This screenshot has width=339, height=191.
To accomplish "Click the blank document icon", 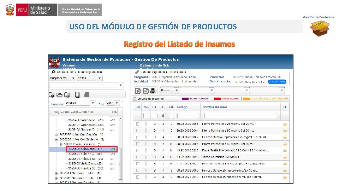I will tap(77, 95).
